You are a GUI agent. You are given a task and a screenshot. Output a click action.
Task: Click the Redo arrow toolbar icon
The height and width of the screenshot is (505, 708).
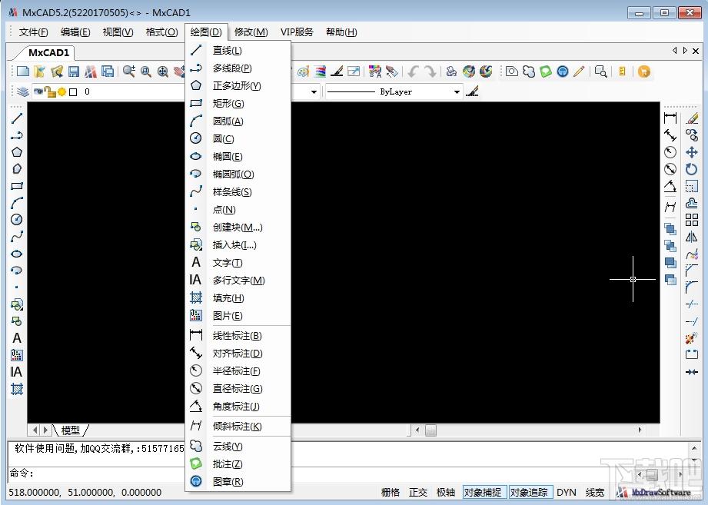[x=430, y=71]
